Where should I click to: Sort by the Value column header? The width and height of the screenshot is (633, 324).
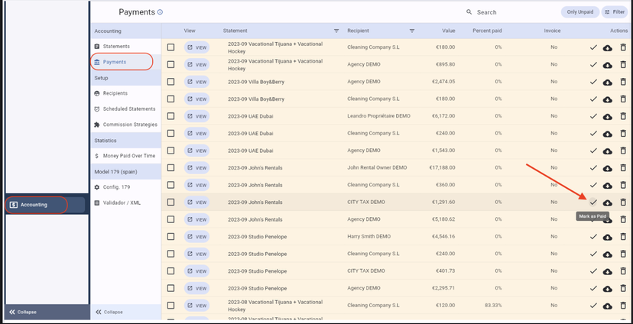[x=448, y=31]
